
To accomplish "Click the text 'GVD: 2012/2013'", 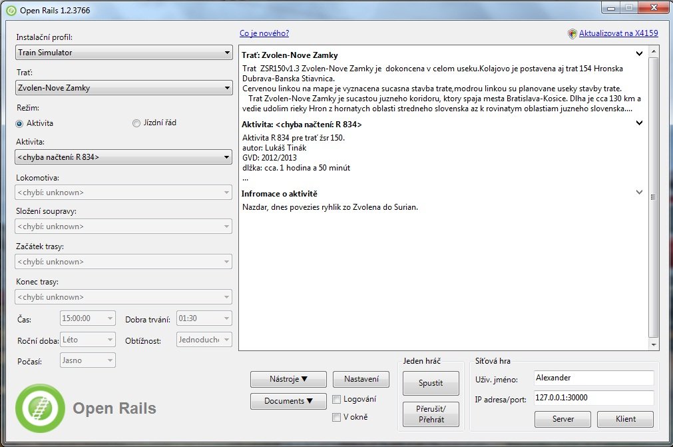I will point(270,158).
